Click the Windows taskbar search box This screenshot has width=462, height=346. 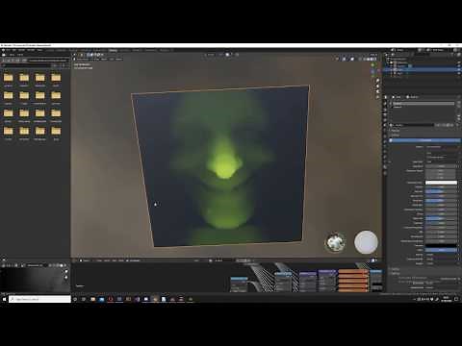pyautogui.click(x=39, y=299)
